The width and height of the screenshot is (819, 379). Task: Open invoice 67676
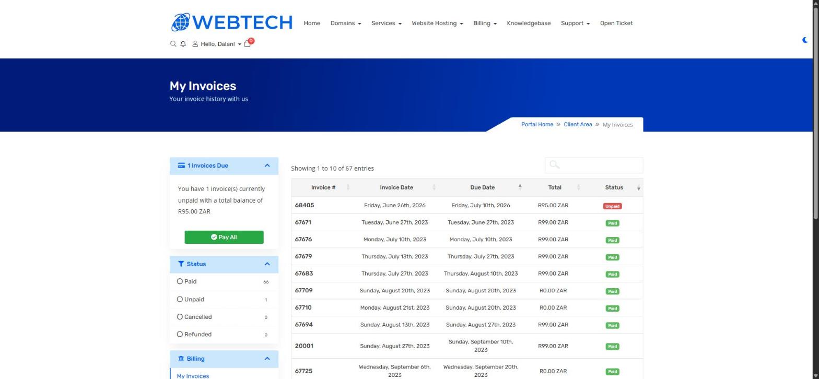303,239
